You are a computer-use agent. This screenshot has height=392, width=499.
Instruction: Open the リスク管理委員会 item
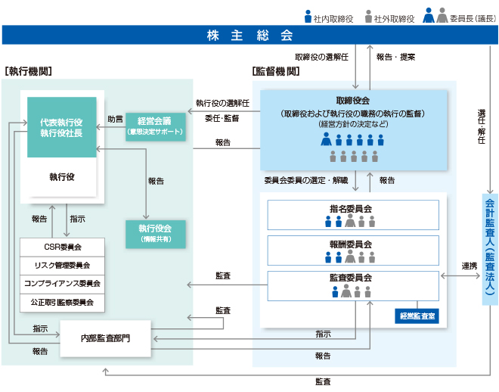[x=63, y=265]
